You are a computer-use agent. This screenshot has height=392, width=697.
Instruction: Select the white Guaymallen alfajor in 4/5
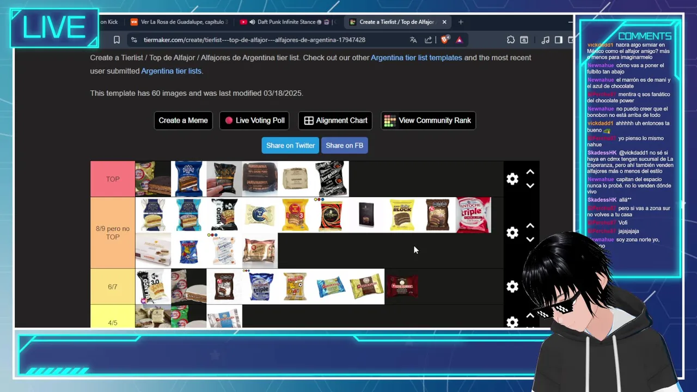pyautogui.click(x=224, y=316)
